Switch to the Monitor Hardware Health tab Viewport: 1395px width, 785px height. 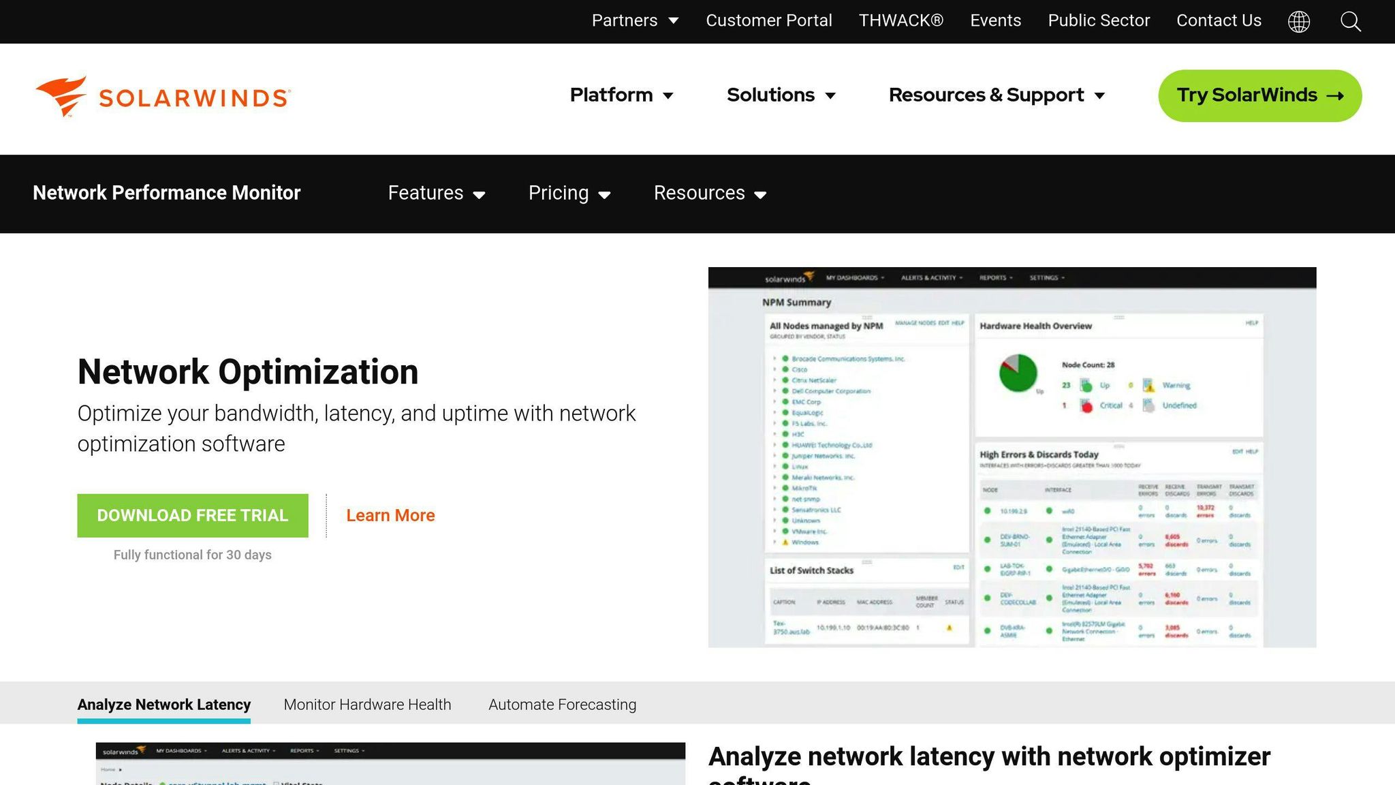367,704
